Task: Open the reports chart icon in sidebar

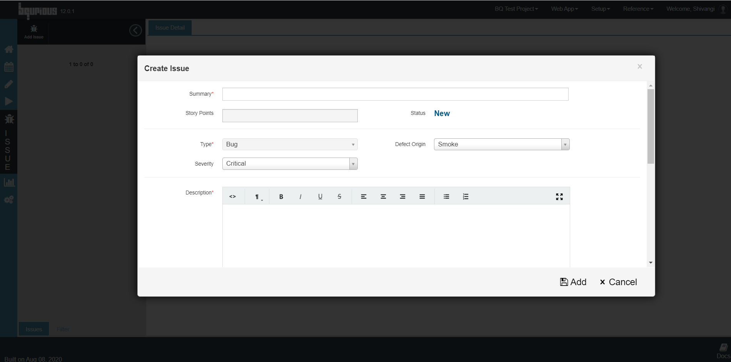Action: tap(9, 182)
